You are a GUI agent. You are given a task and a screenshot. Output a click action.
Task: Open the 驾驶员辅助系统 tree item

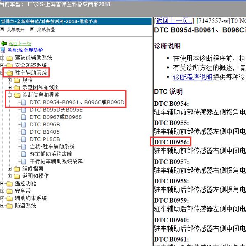33,57
